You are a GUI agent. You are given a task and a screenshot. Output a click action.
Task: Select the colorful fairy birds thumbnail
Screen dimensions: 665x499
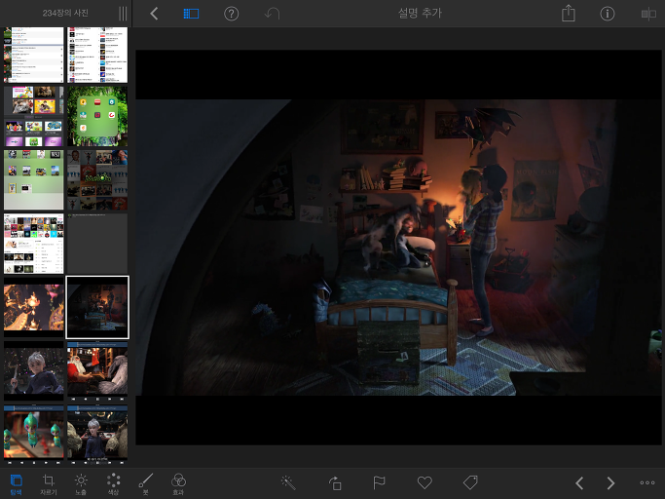point(34,433)
